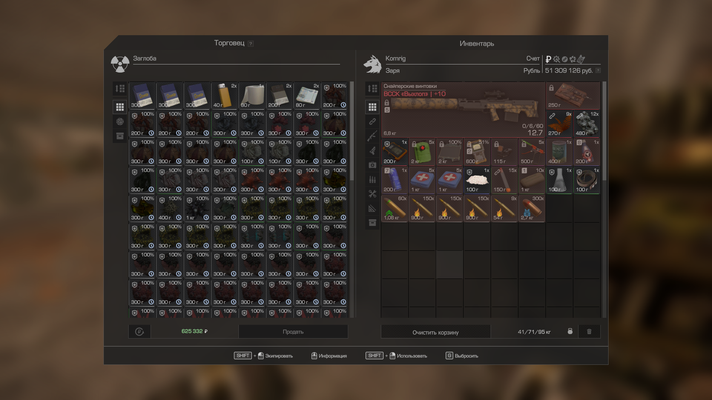Select the canned food 400 г
This screenshot has height=400, width=712.
pos(559,152)
